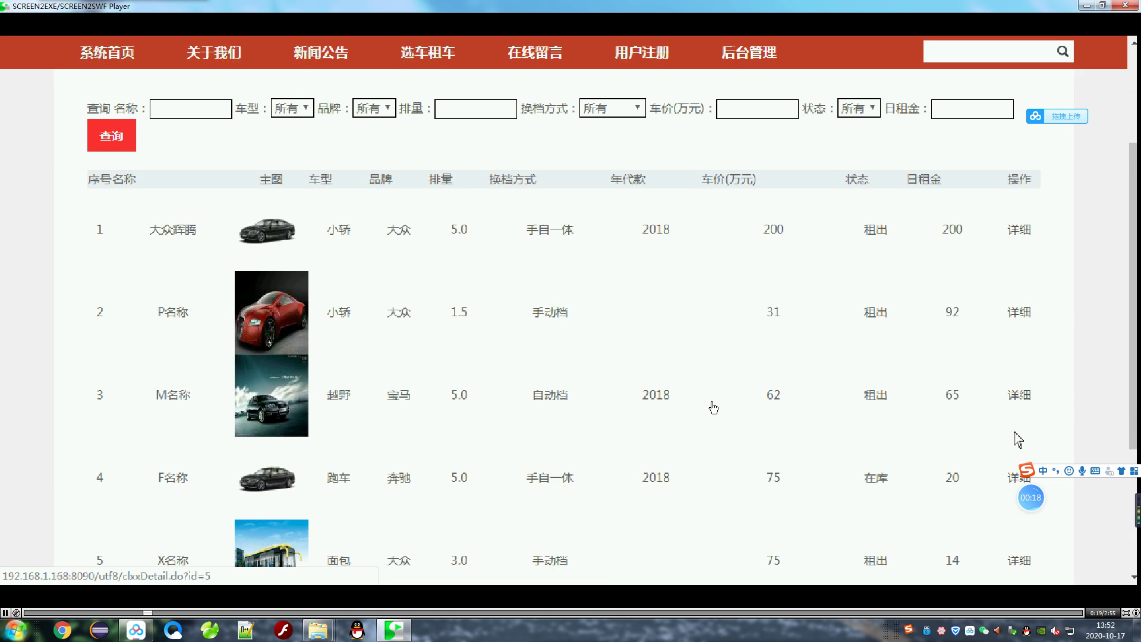Screen dimensions: 1141x642
Task: Focus the 车价(万元) query input field
Action: (757, 109)
